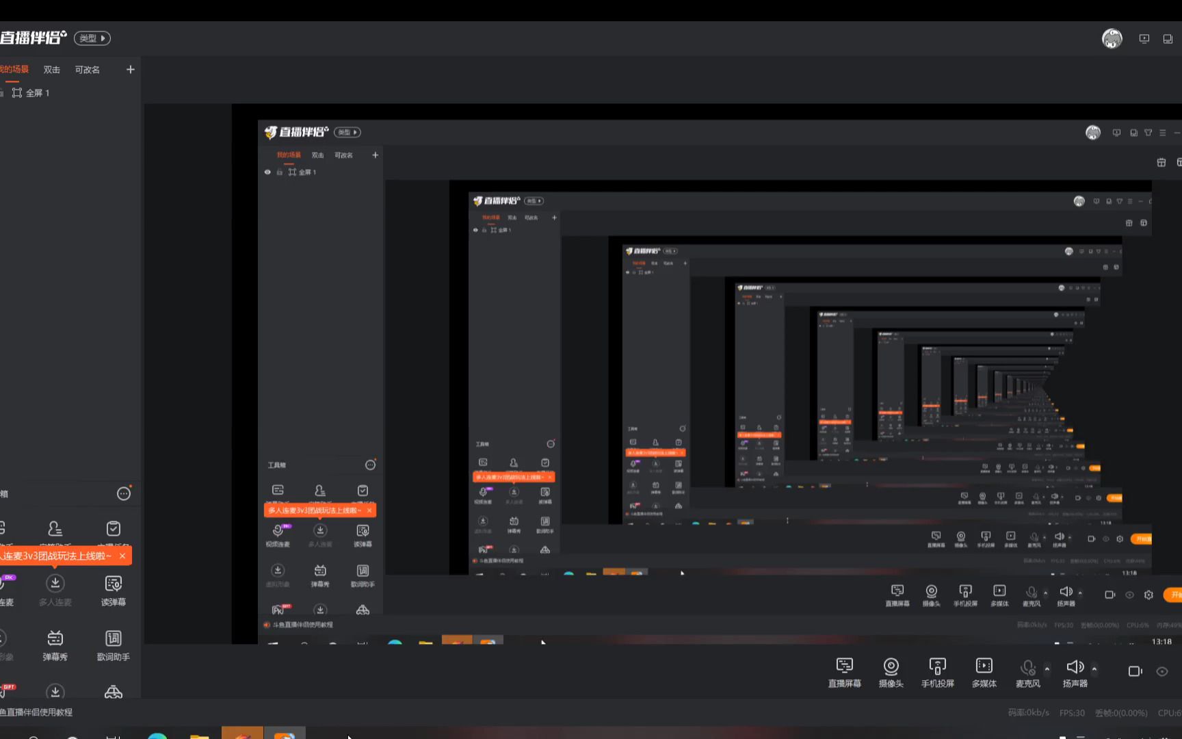Open the 弹幕秀 tool in the main toolbox
Image resolution: width=1182 pixels, height=739 pixels.
coord(55,645)
